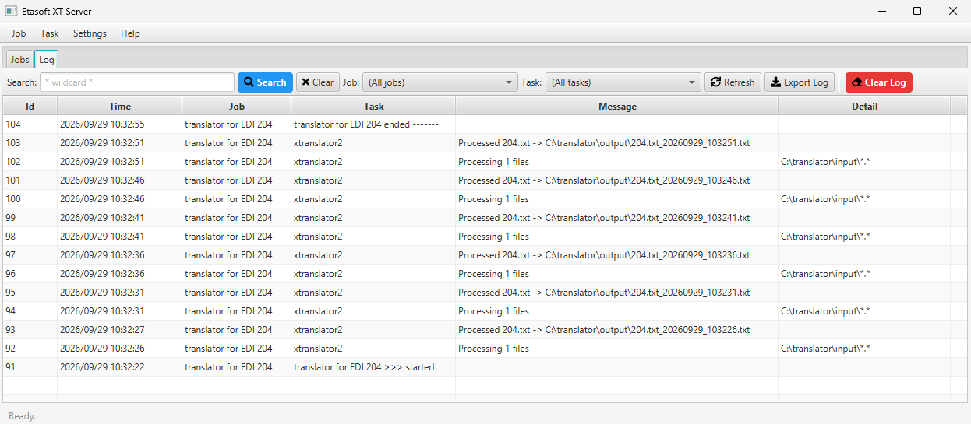Viewport: 971px width, 424px height.
Task: Select log row with Id 92
Action: point(485,349)
